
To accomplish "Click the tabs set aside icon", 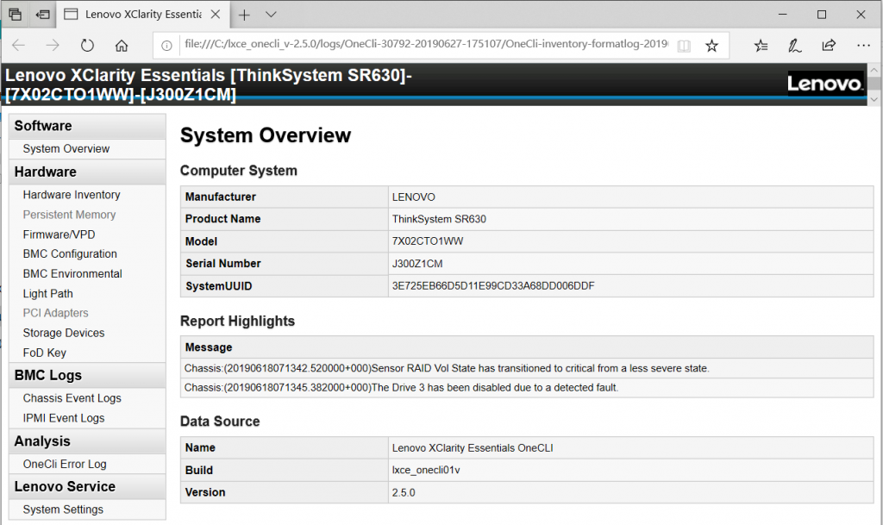I will pos(16,15).
